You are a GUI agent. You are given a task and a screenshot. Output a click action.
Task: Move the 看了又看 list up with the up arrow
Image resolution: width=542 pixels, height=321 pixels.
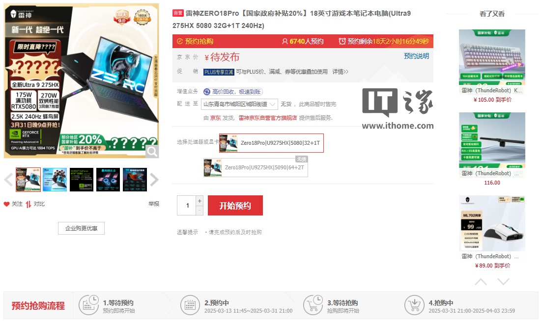(x=481, y=282)
